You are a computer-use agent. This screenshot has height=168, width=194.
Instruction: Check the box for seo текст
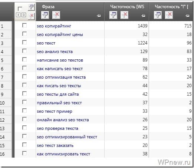[24, 42]
